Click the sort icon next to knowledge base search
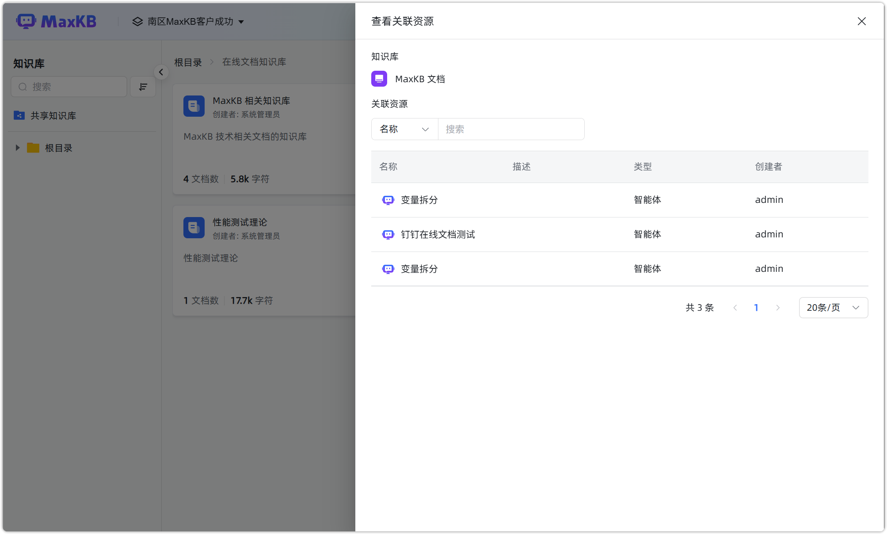Screen dimensions: 887x534 (x=142, y=87)
